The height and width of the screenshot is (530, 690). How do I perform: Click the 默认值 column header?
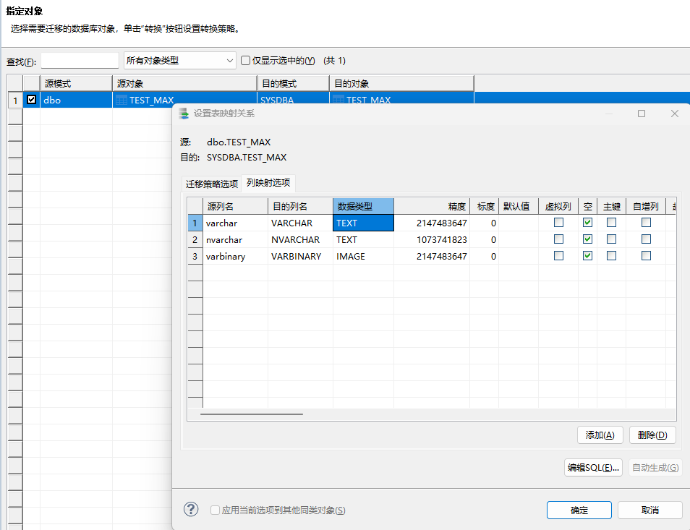(519, 206)
